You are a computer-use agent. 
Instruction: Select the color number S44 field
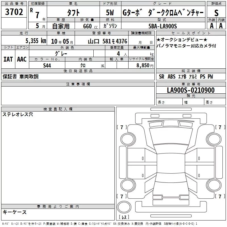[x=47, y=65]
